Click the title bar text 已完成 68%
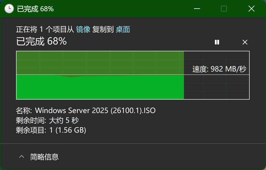The width and height of the screenshot is (266, 170). point(35,9)
